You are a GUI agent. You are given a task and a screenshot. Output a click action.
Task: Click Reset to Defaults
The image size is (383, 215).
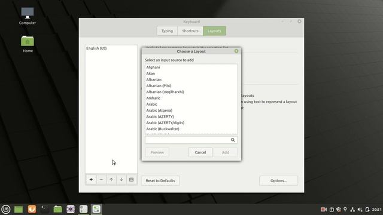click(160, 180)
